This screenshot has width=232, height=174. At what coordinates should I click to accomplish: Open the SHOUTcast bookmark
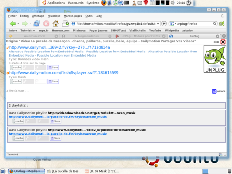coord(118,31)
